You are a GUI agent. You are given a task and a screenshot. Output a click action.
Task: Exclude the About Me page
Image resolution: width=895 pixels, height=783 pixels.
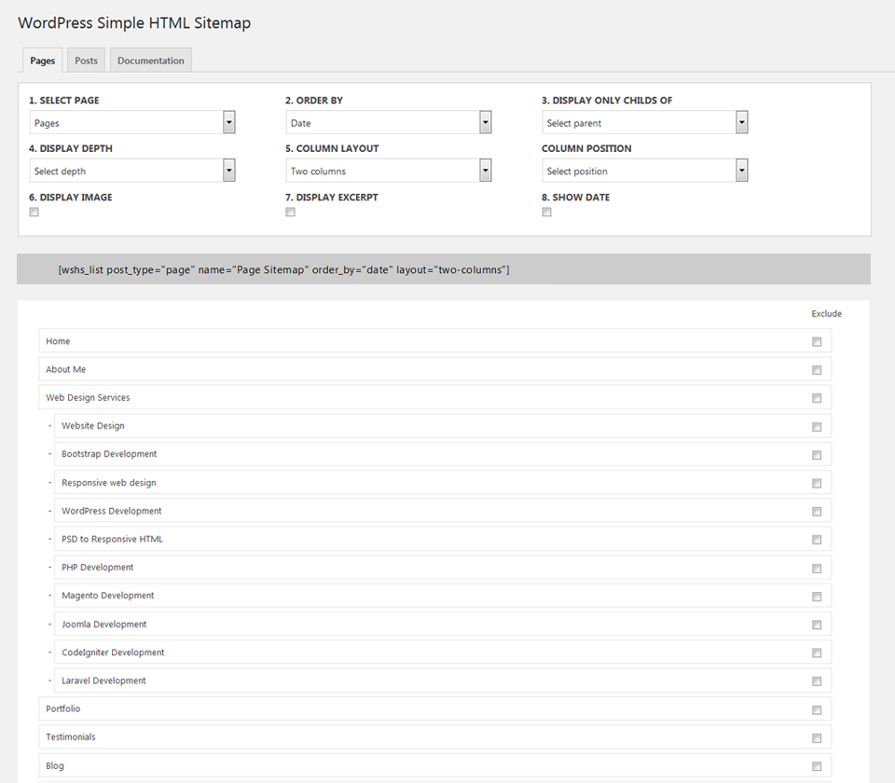pyautogui.click(x=817, y=370)
